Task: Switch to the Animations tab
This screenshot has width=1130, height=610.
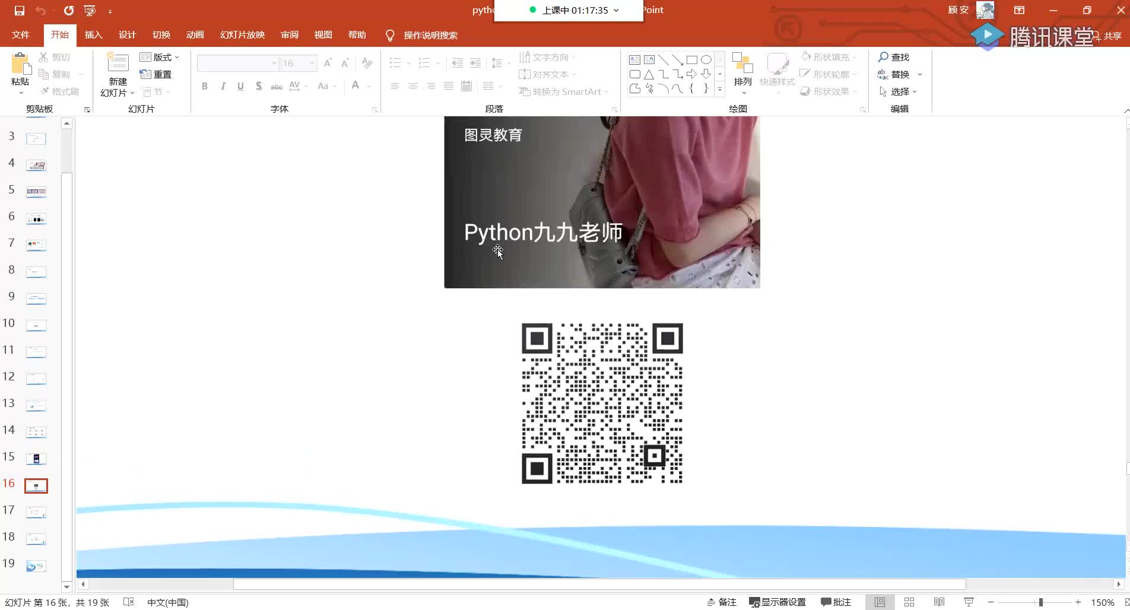Action: point(195,35)
